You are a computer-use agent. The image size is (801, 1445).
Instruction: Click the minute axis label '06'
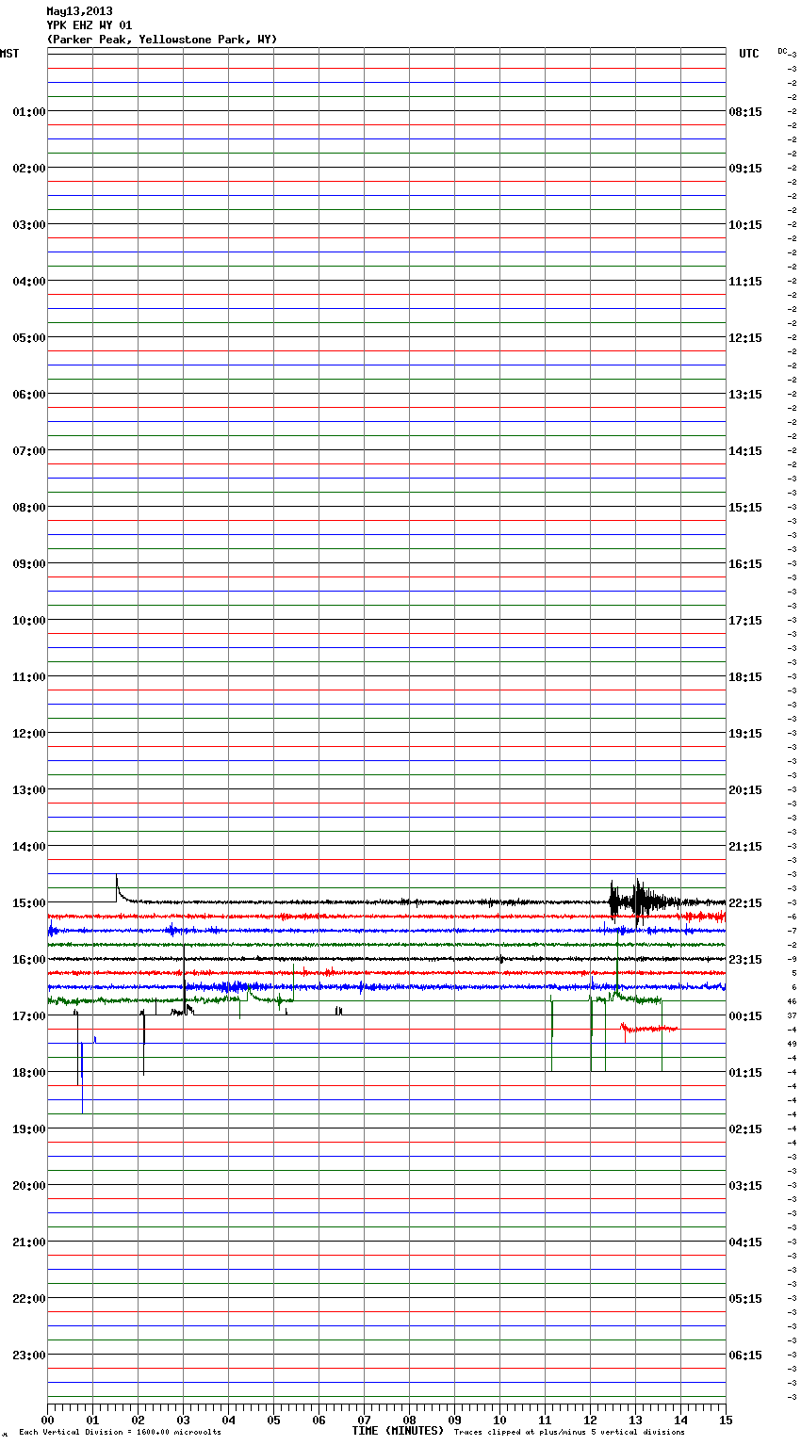pos(319,1421)
